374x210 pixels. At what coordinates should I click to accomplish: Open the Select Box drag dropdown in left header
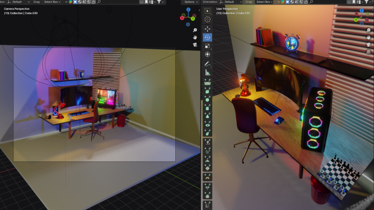point(52,2)
